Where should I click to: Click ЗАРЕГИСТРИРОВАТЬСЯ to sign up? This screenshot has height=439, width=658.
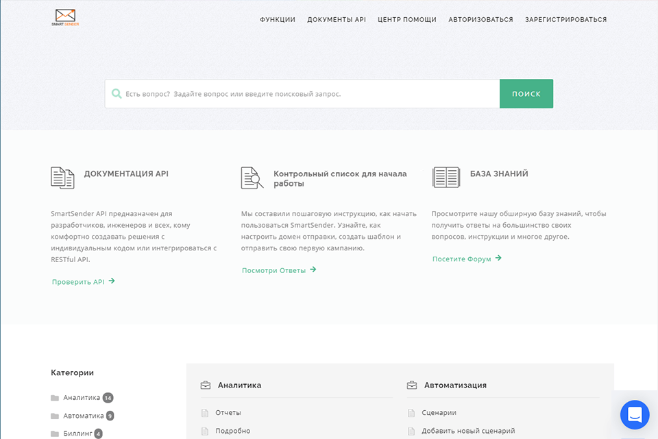click(x=565, y=20)
